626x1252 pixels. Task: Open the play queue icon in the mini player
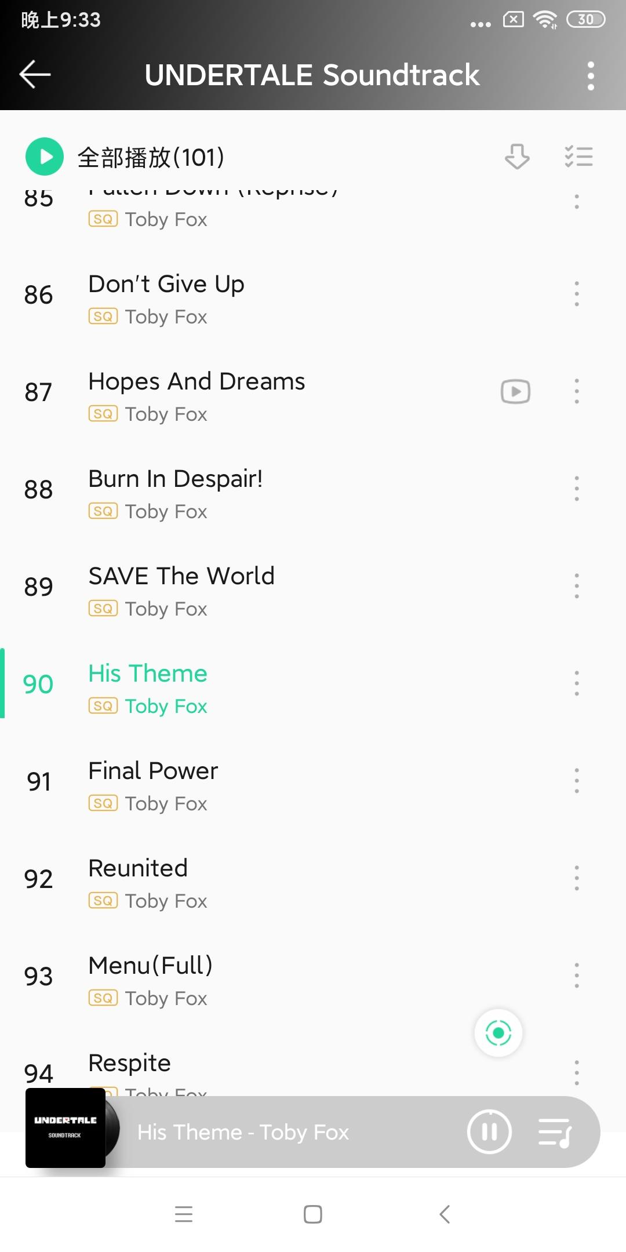coord(555,1132)
